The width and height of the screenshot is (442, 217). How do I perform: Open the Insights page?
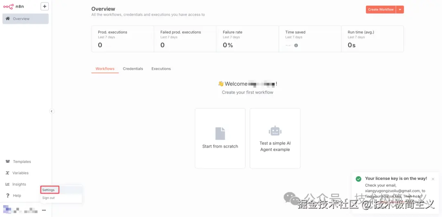coord(19,184)
